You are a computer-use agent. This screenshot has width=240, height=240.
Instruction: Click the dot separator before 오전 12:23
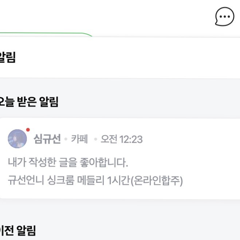(95, 139)
